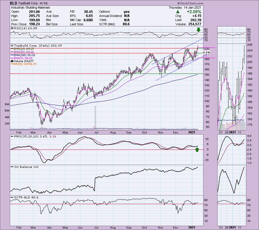Select the SCTR (Mid) value 80.6

tap(126, 24)
